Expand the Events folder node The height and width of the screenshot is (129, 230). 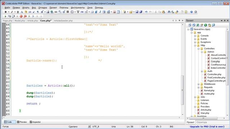coord(195,39)
